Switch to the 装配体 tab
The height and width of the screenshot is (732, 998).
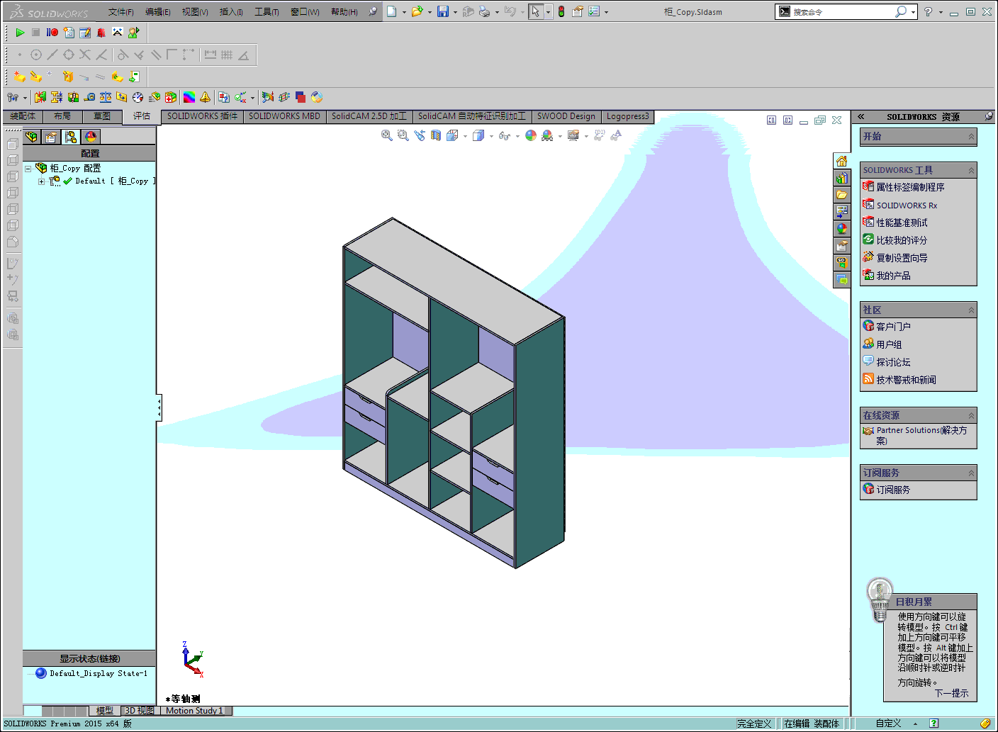(23, 116)
